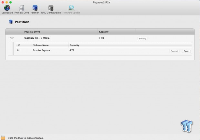Minimize the window with yellow button
The width and height of the screenshot is (200, 140).
7,2
